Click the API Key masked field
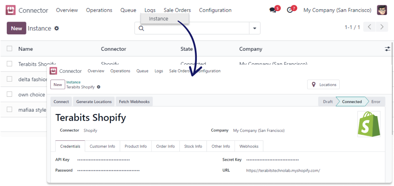Screen dimensions: 394x186 click(104, 160)
